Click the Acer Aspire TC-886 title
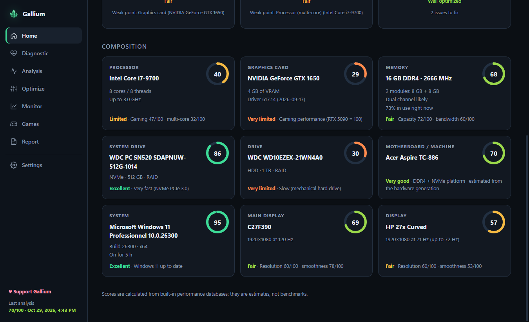Viewport: 529px width, 322px height. 412,158
